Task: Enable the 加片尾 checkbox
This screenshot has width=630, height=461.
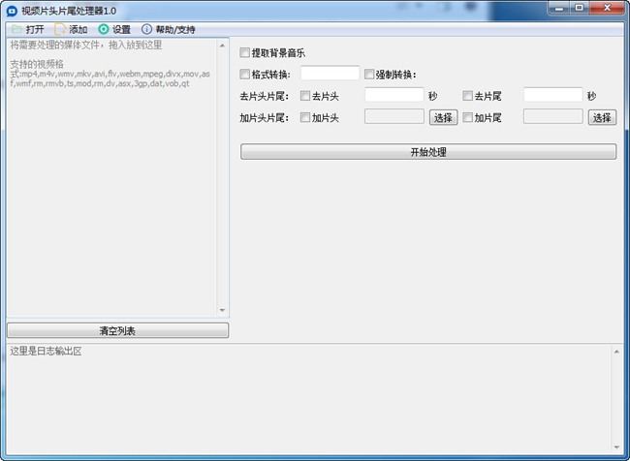Action: [x=468, y=117]
